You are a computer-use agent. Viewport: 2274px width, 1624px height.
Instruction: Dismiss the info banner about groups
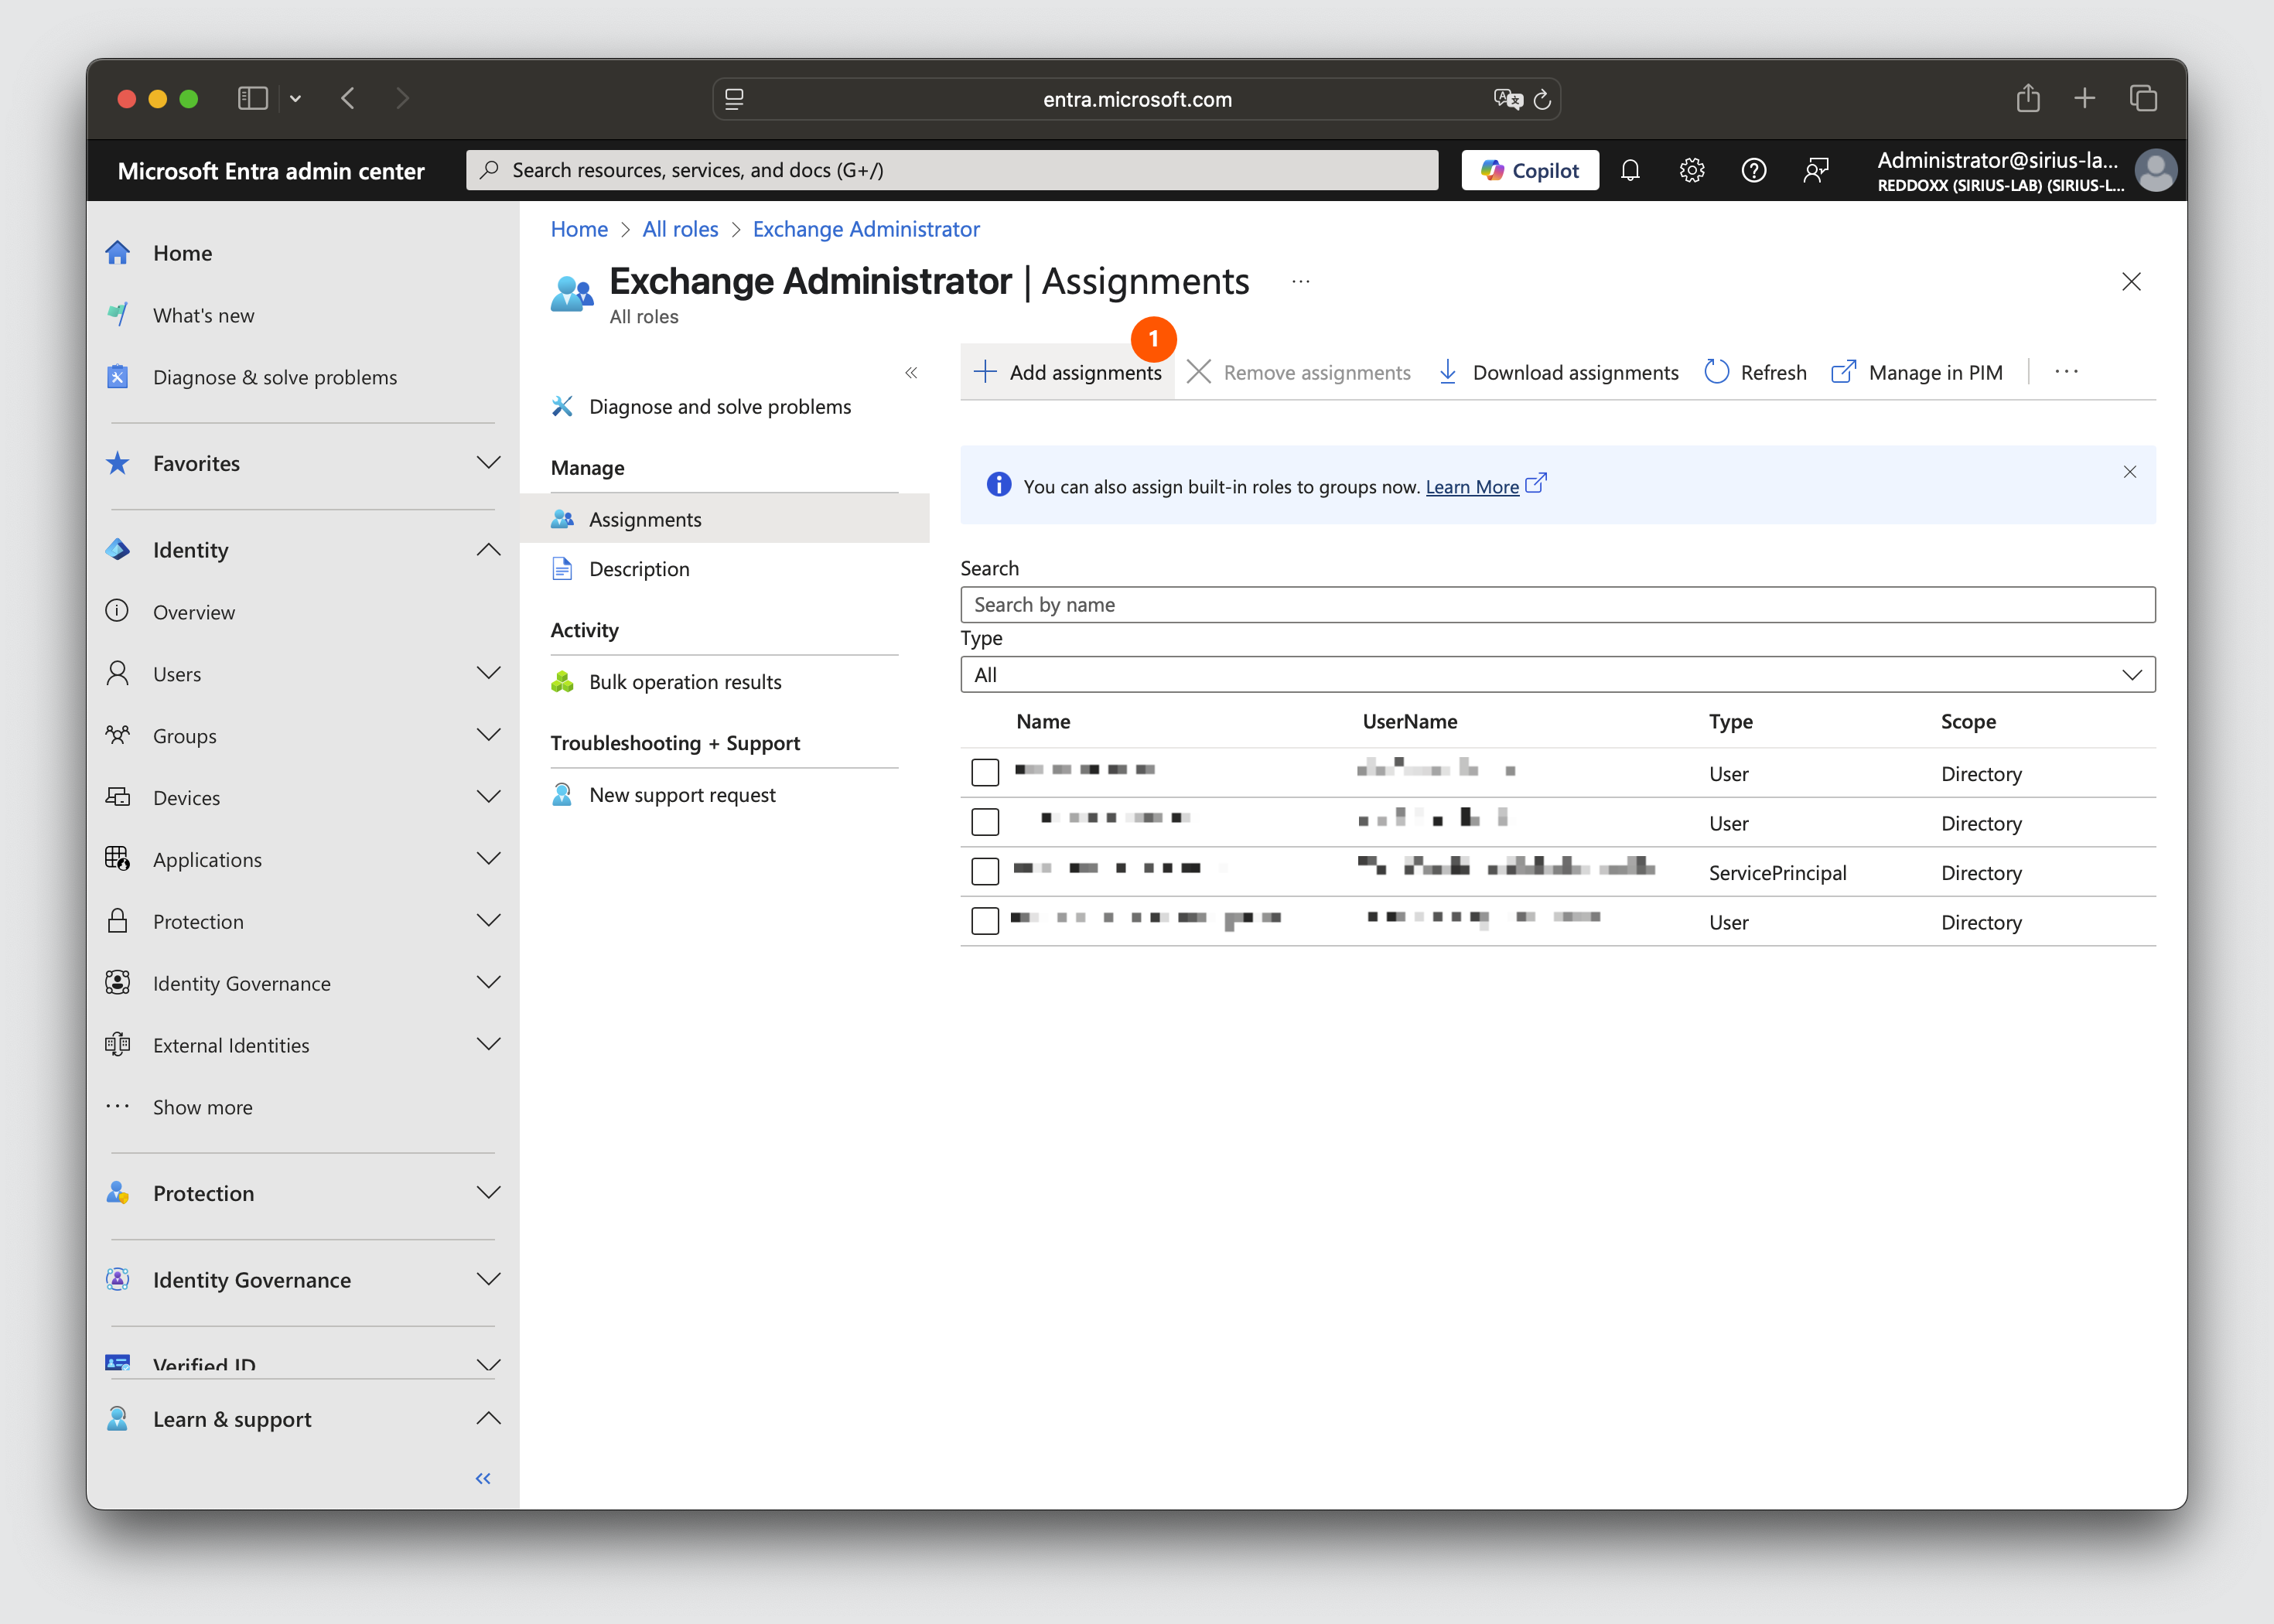pos(2130,472)
